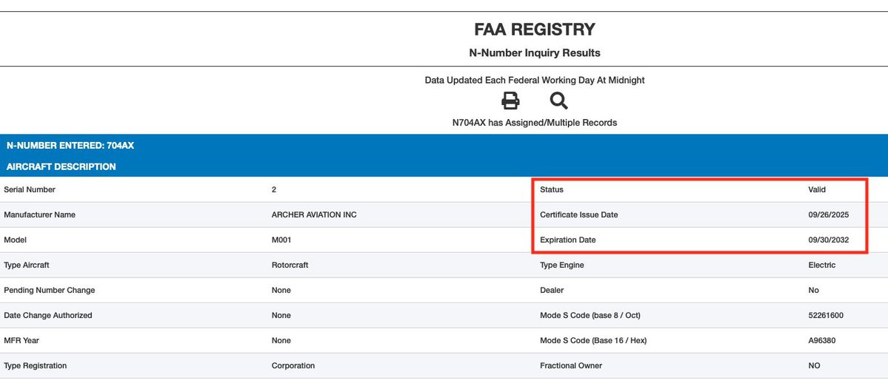This screenshot has height=389, width=888.
Task: Select the FAA REGISTRY heading
Action: point(535,30)
